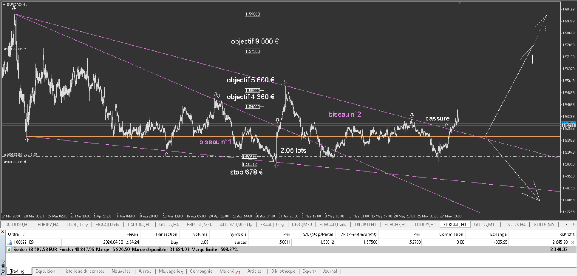Switch to the USDIDX,H4 chart tab
This screenshot has width=577, height=276.
[x=515, y=224]
